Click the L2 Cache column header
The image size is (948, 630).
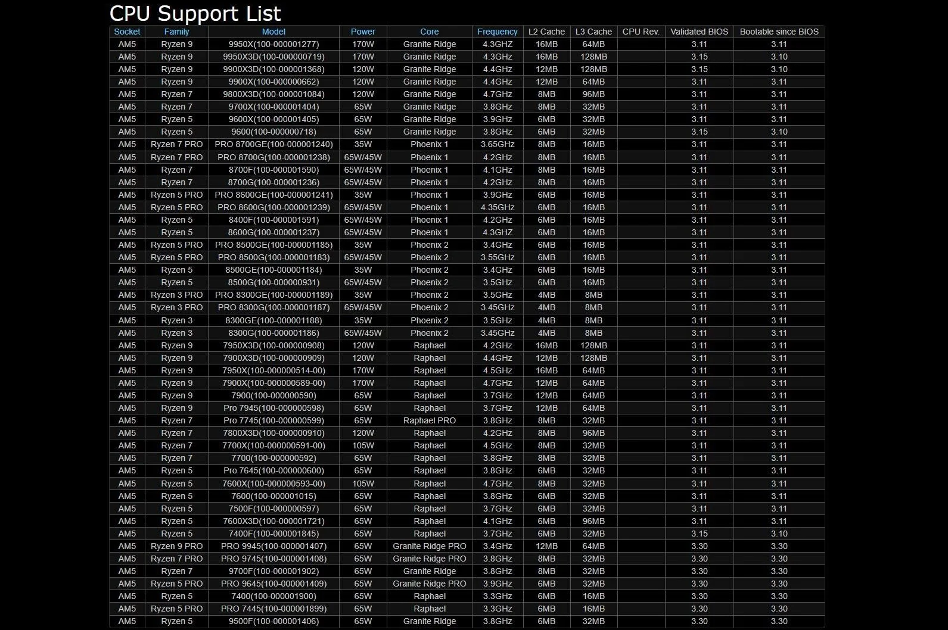(x=546, y=32)
